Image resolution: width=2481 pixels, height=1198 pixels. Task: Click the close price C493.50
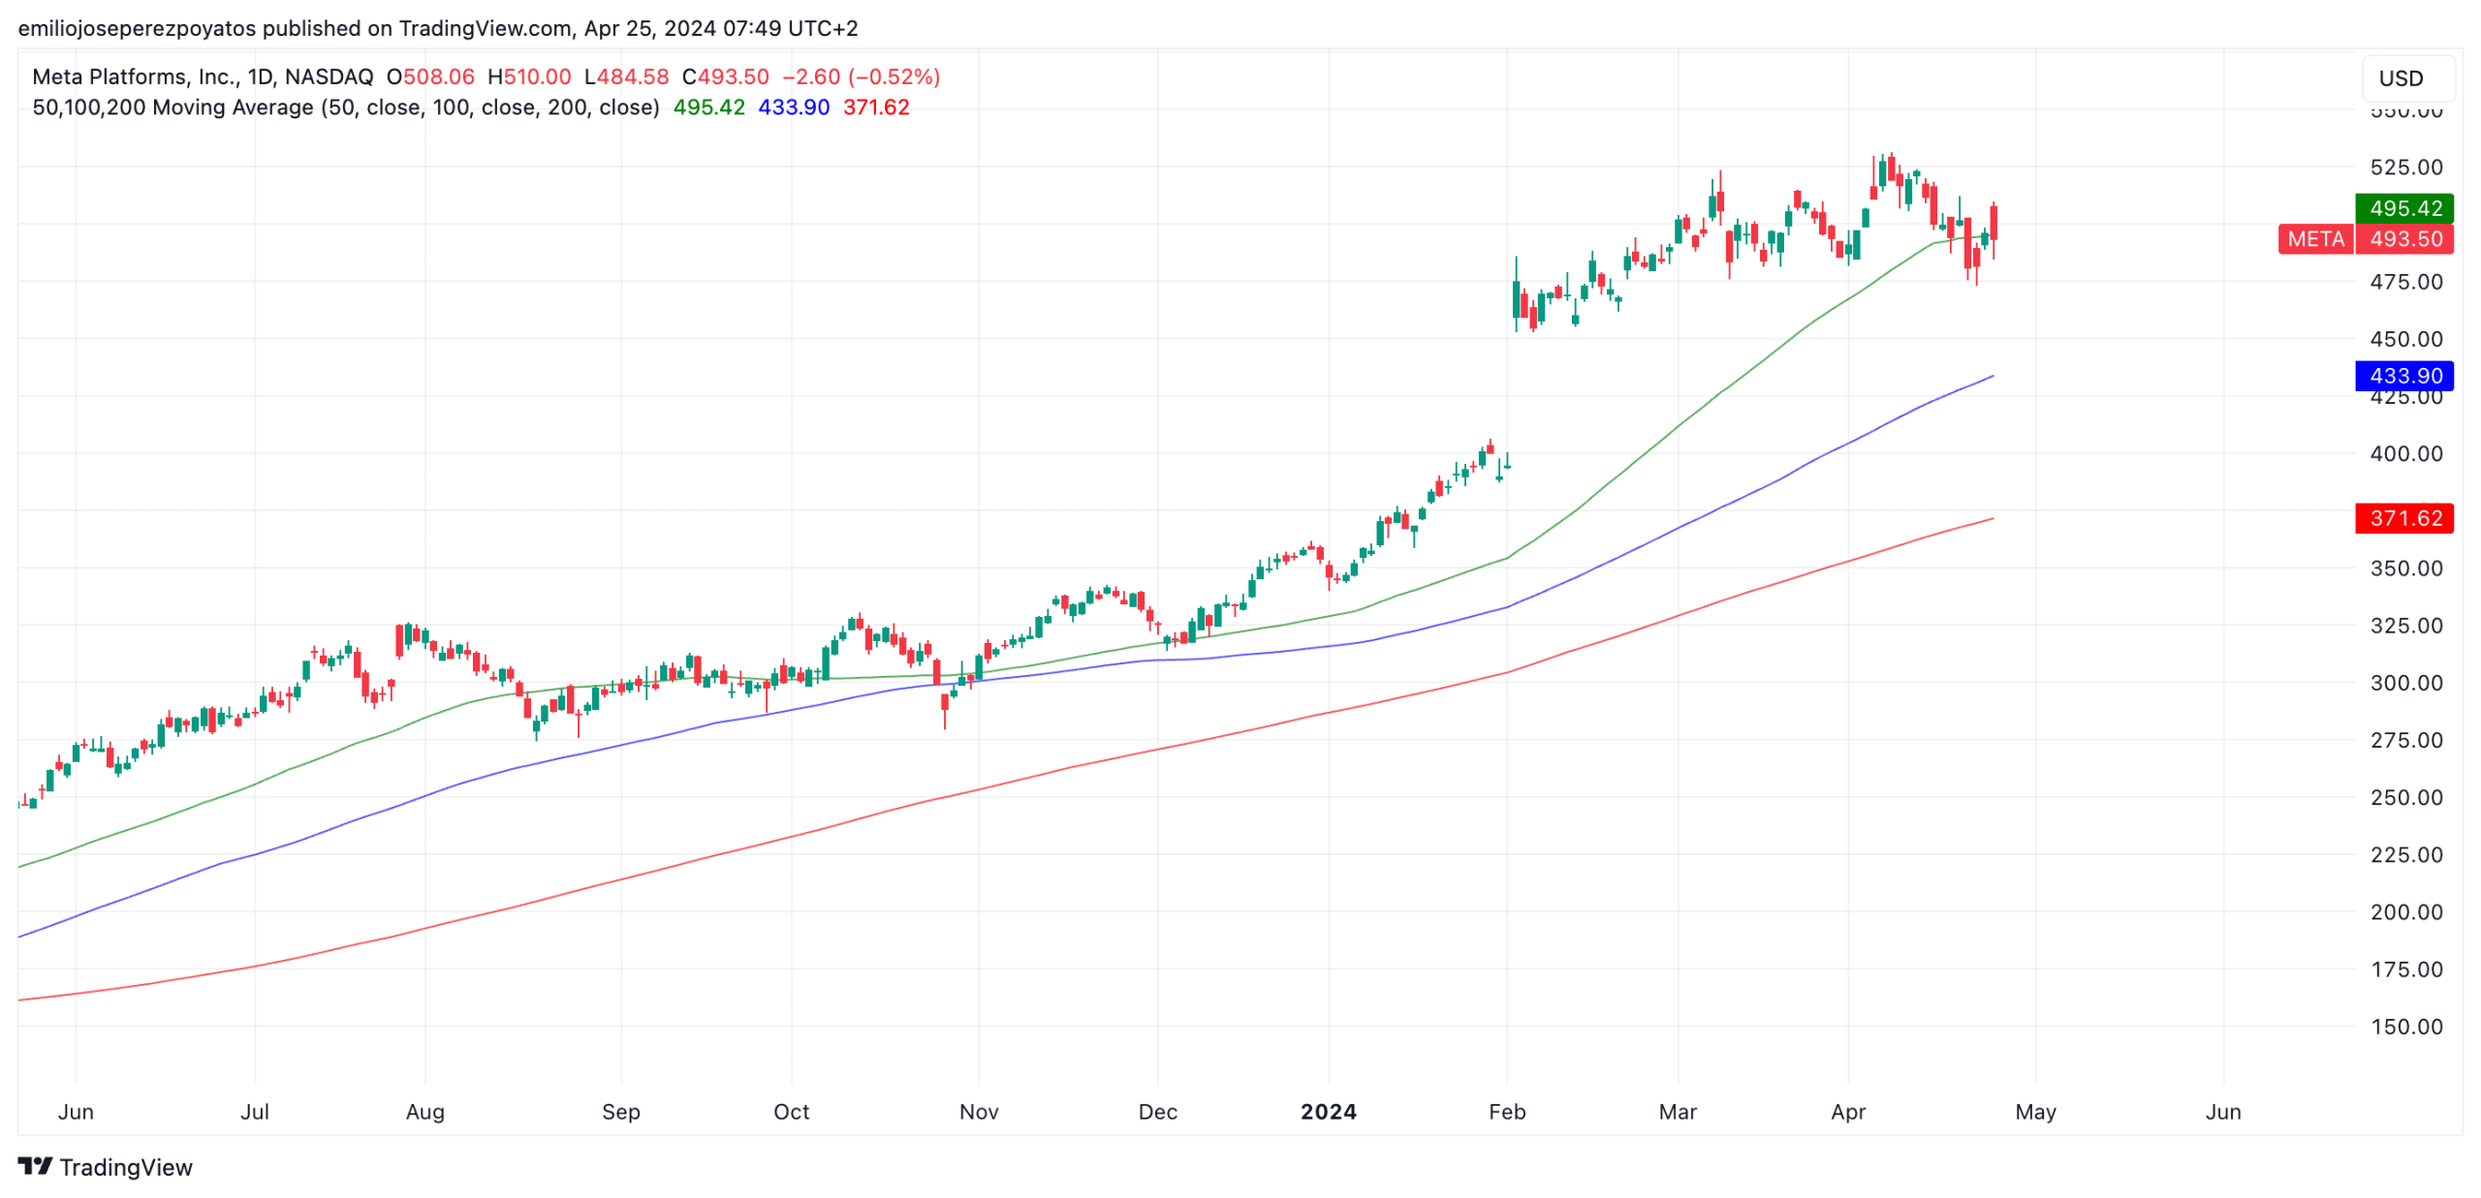(726, 77)
